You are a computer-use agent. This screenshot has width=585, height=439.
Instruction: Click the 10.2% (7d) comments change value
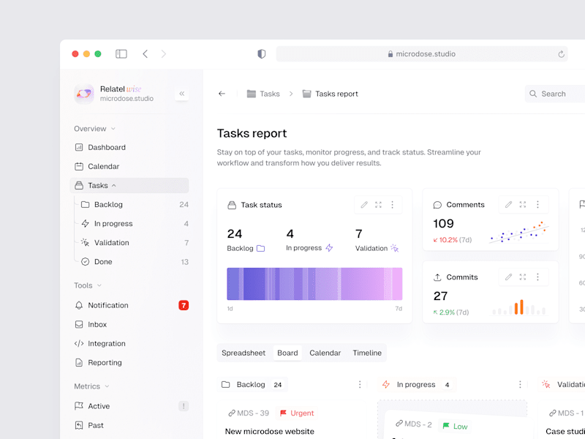pyautogui.click(x=452, y=240)
